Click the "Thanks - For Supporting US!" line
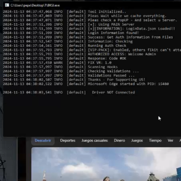181x181 pixels. (116, 79)
